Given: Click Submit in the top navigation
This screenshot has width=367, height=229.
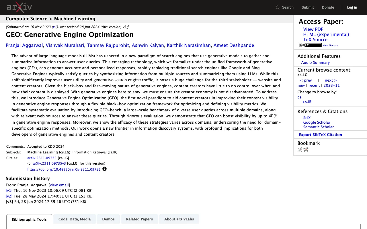Looking at the screenshot, I should pyautogui.click(x=308, y=7).
